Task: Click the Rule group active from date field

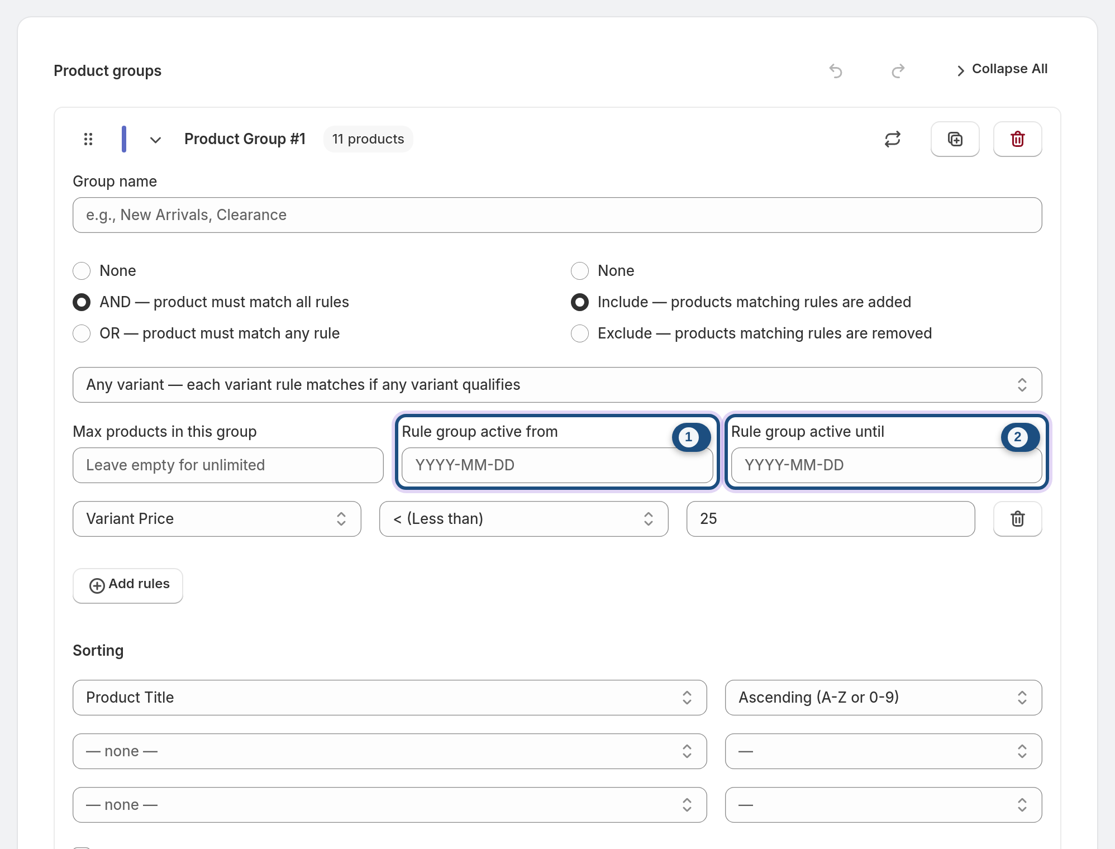Action: (557, 465)
